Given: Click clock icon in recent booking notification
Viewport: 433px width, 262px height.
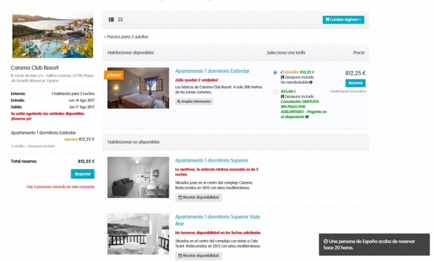Looking at the screenshot, I should point(325,241).
